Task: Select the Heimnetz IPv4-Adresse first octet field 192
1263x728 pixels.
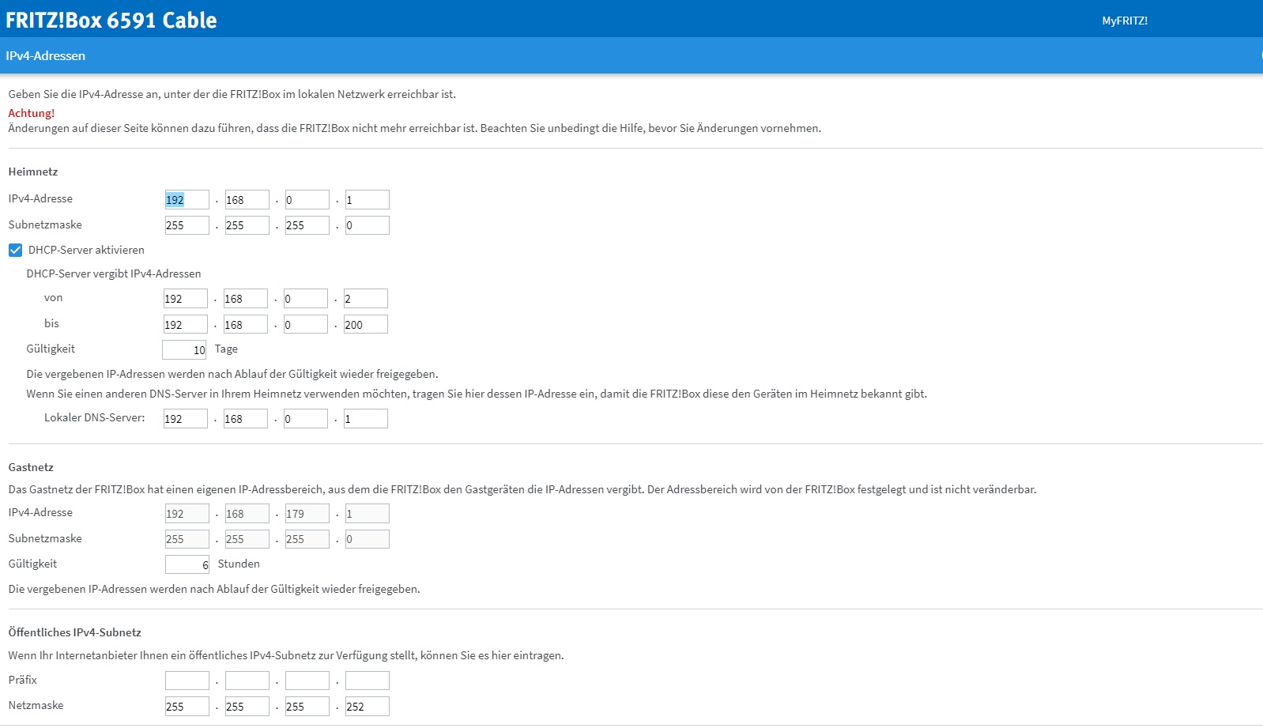Action: point(187,200)
